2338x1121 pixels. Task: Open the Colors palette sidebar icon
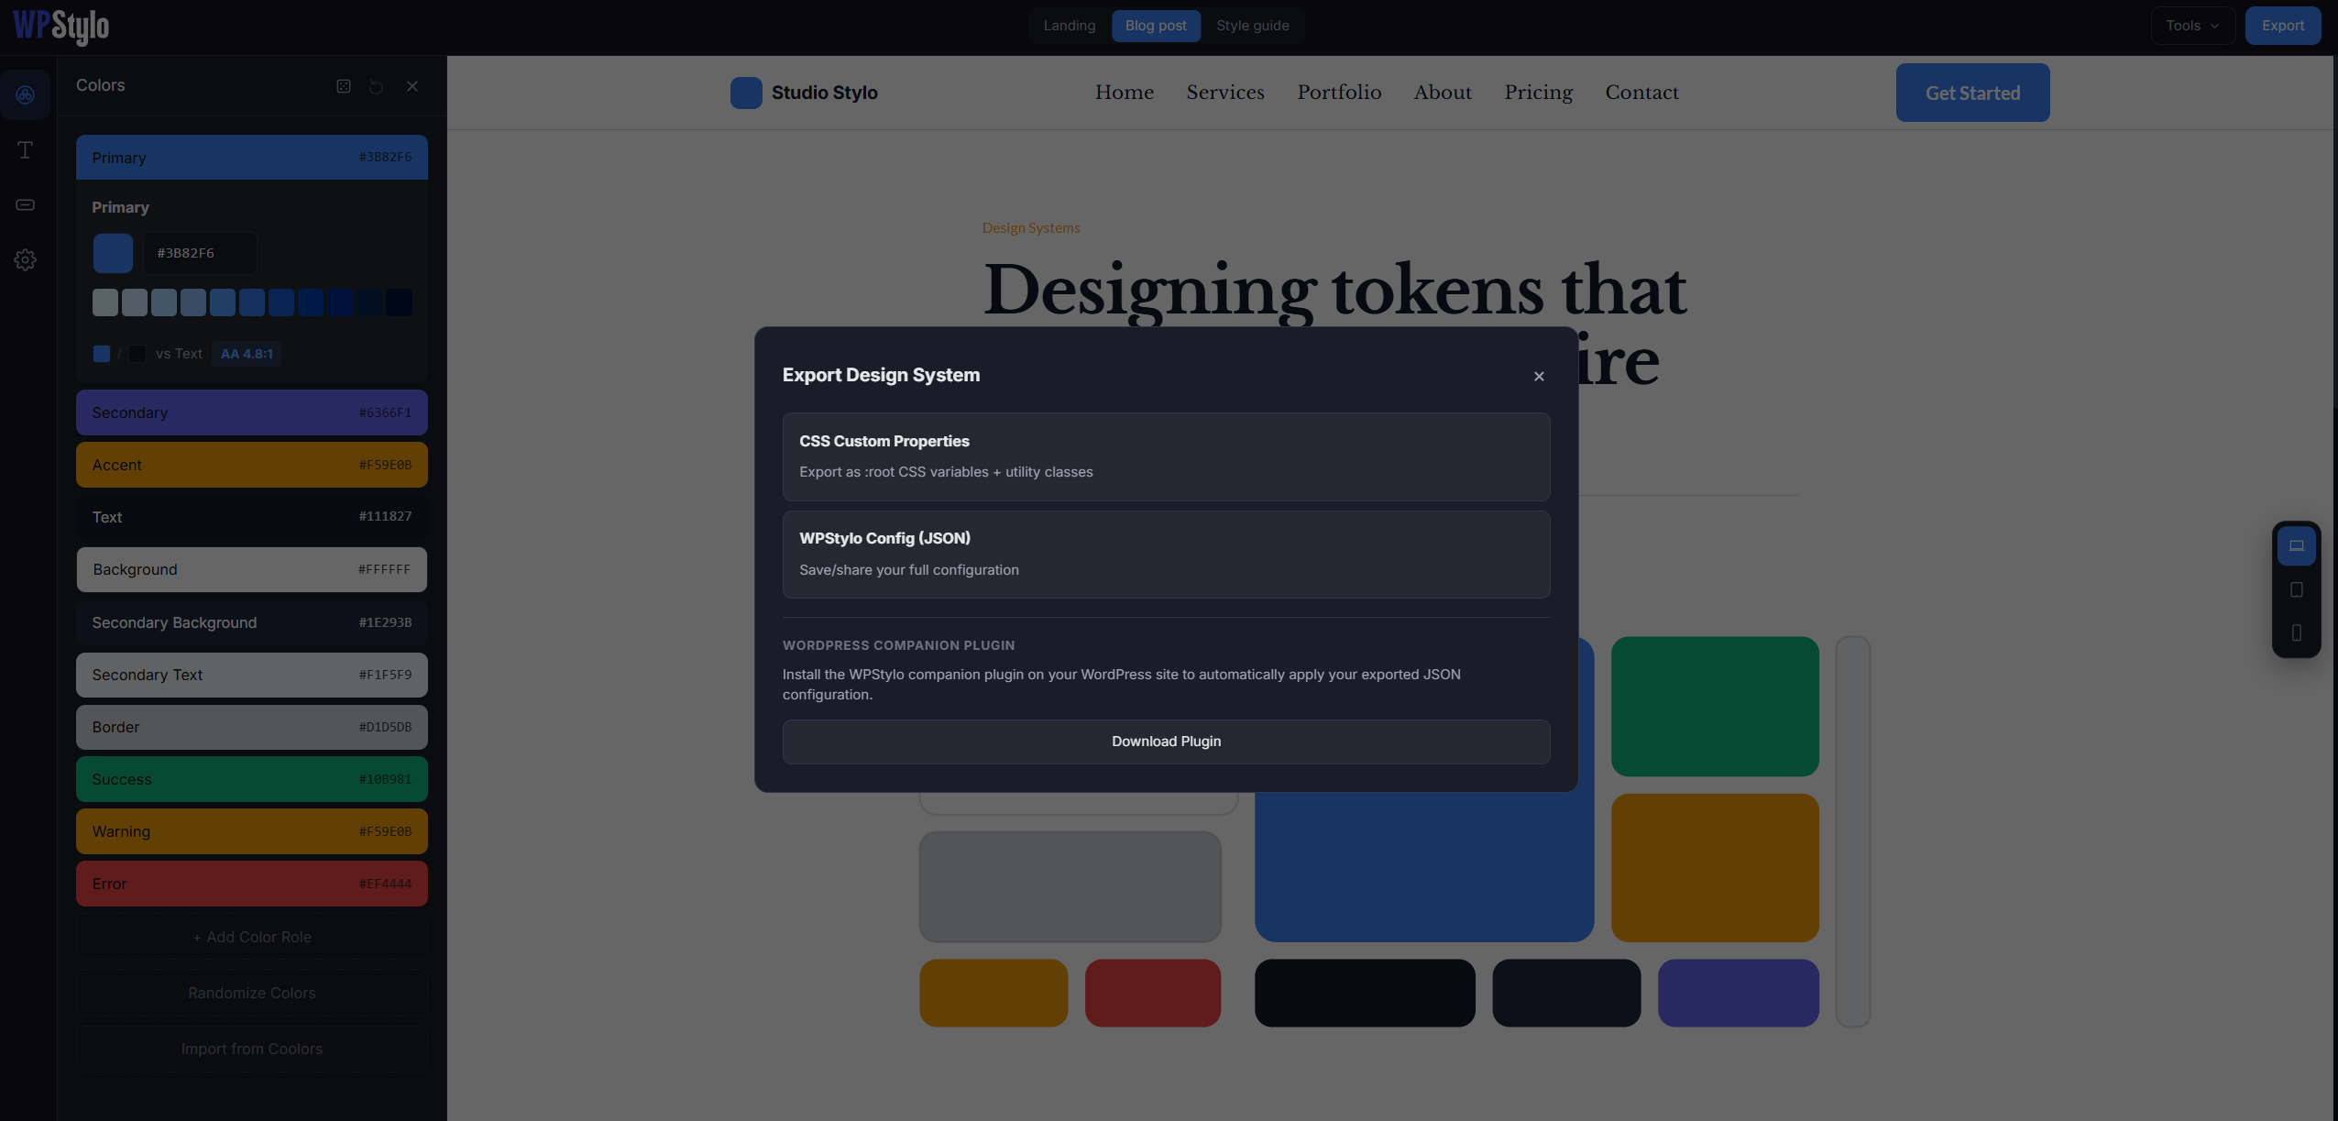[26, 94]
